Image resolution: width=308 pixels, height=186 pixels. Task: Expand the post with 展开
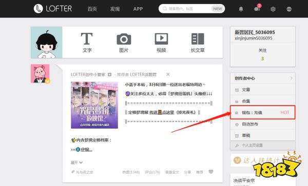tap(76, 162)
